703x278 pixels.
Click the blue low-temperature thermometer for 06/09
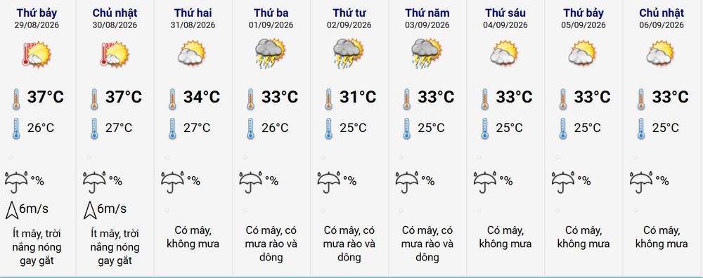click(641, 129)
